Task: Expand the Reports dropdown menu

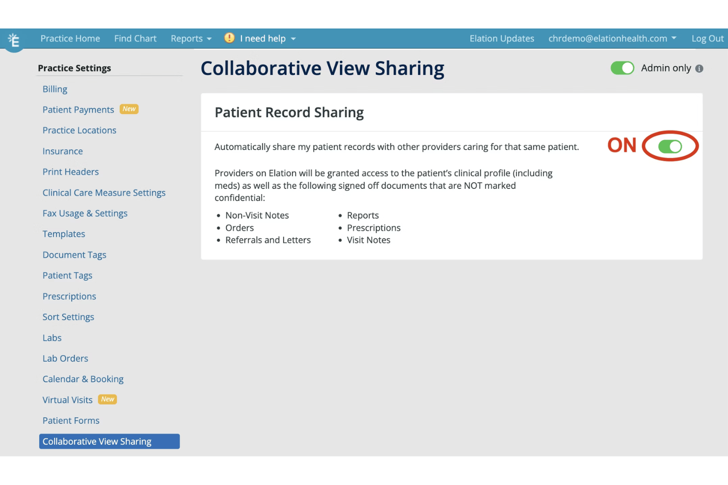Action: coord(191,38)
